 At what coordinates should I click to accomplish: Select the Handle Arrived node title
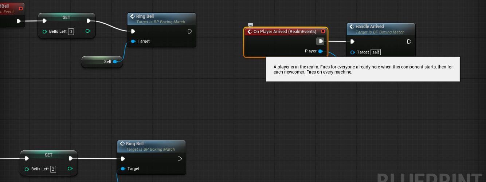pyautogui.click(x=370, y=27)
